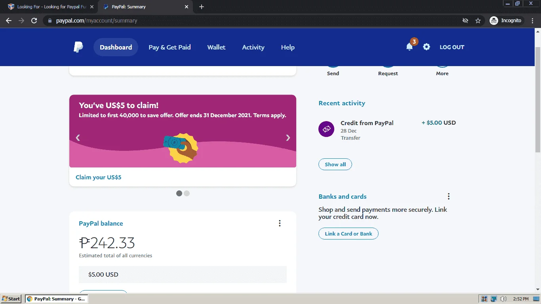Open a new browser tab
This screenshot has height=304, width=541.
(202, 7)
